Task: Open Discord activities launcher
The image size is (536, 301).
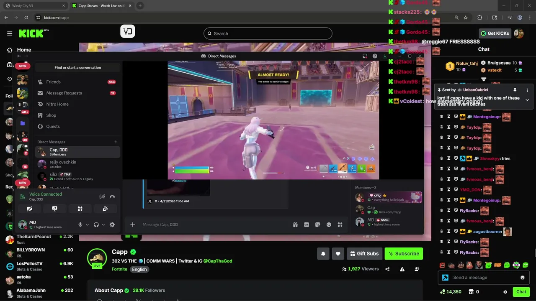Action: click(80, 209)
